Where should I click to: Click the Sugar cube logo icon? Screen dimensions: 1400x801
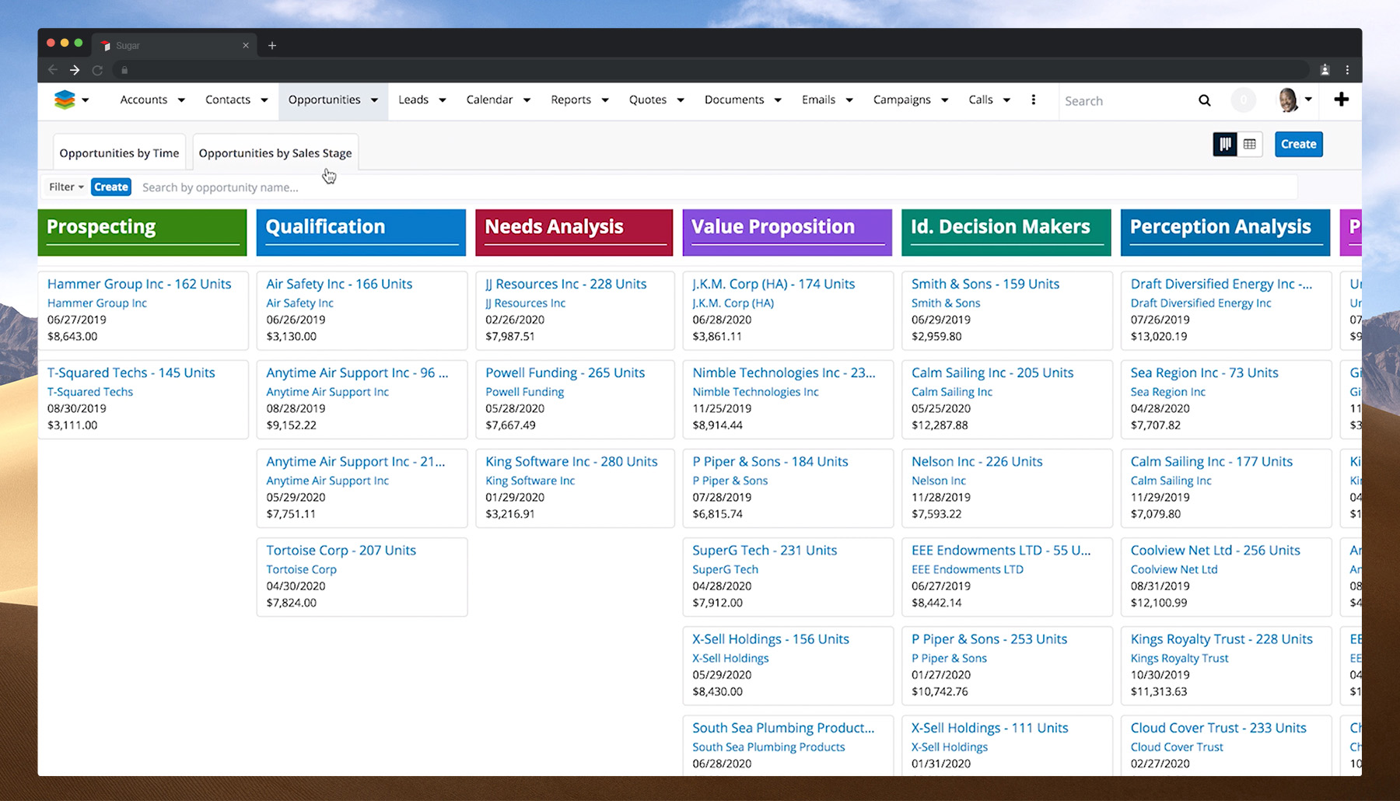(x=65, y=100)
